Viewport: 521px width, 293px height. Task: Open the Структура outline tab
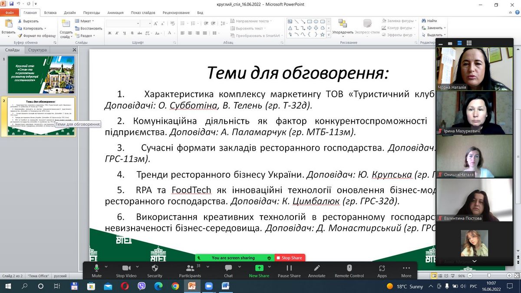(x=37, y=50)
